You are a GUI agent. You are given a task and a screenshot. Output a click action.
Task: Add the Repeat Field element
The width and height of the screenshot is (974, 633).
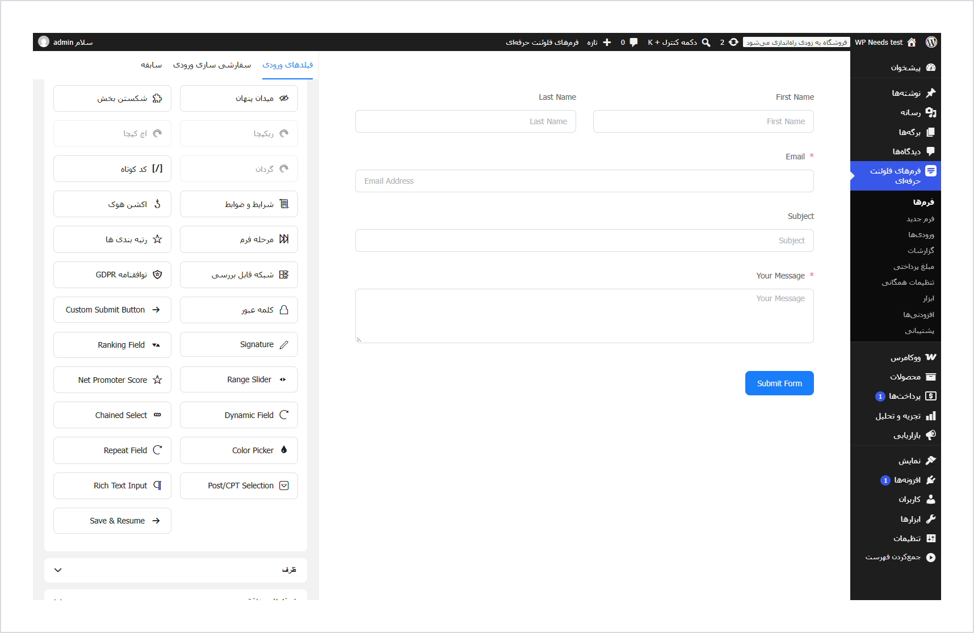(112, 450)
